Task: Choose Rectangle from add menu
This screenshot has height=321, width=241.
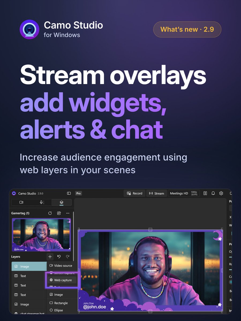Action: [62, 303]
